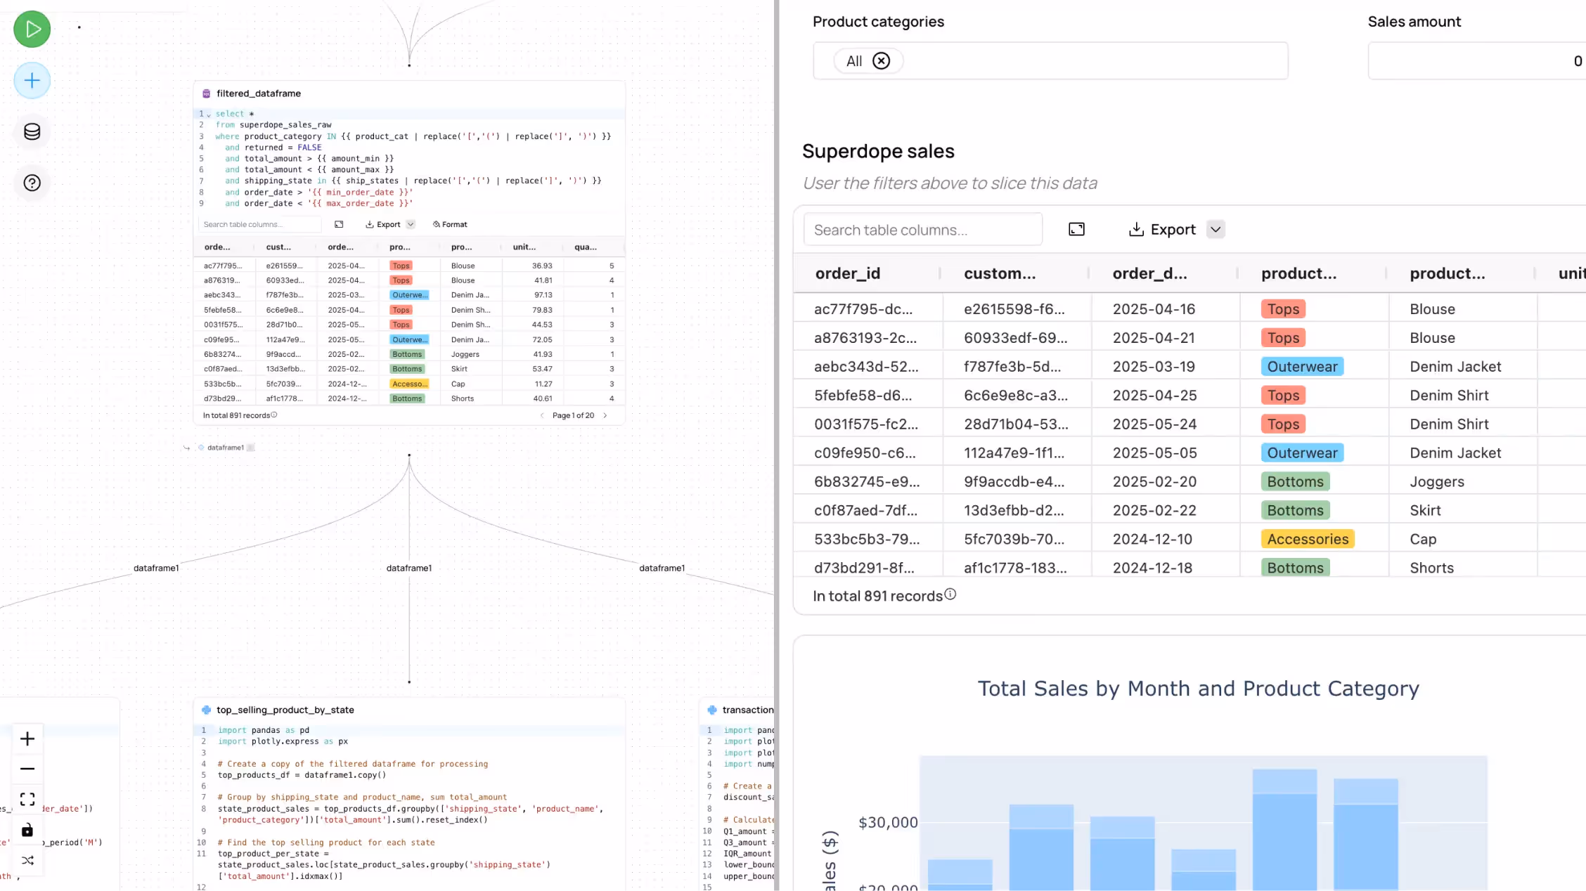Zoom out of the canvas

pyautogui.click(x=27, y=769)
